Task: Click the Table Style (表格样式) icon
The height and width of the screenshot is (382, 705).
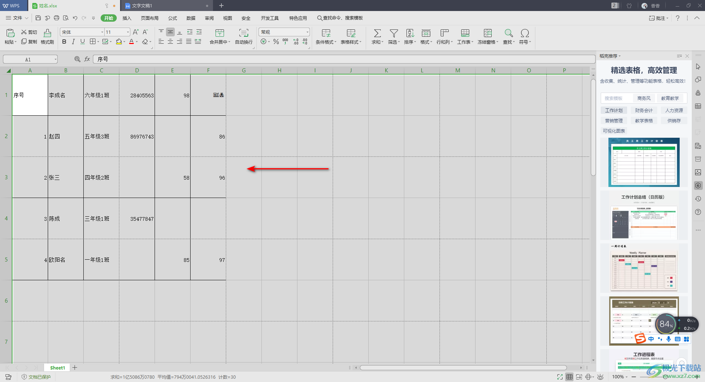Action: pos(351,33)
